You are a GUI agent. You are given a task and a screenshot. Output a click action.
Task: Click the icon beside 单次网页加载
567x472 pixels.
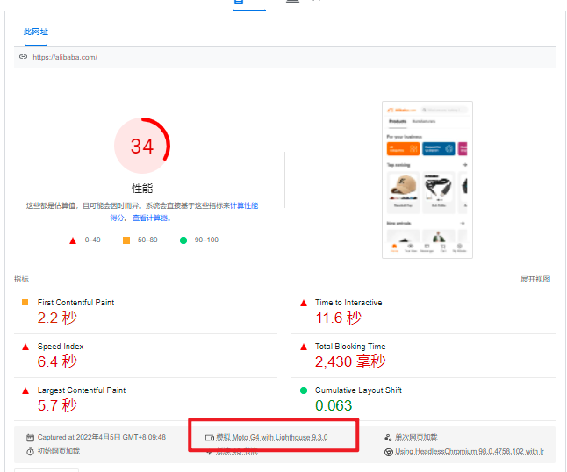388,438
